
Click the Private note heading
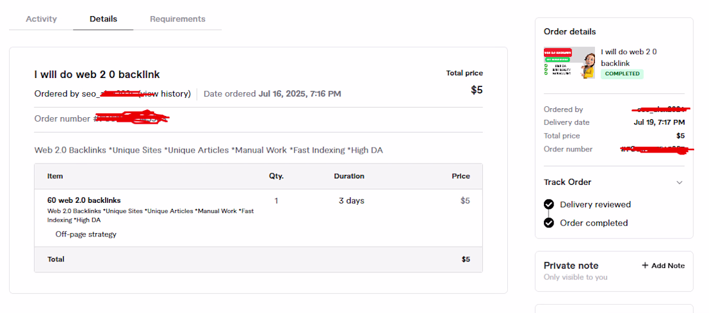click(571, 265)
